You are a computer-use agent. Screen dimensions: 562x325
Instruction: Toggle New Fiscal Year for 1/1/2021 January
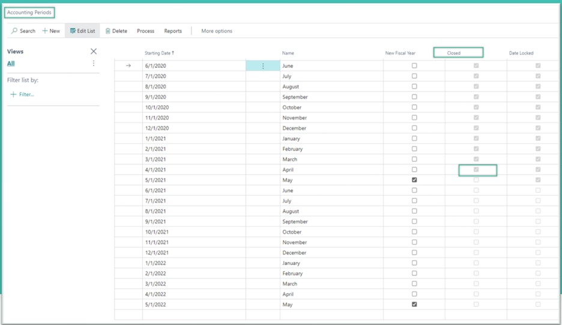[x=414, y=138]
